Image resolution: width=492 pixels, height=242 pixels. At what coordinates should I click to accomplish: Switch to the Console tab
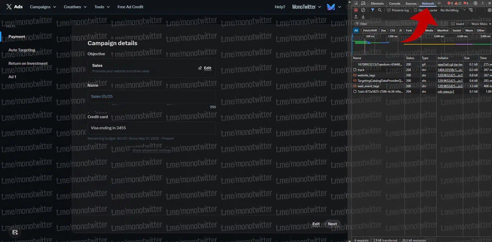coord(395,4)
